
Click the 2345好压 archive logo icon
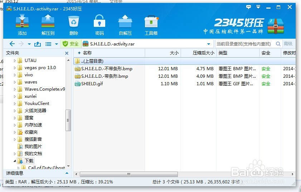(276, 26)
